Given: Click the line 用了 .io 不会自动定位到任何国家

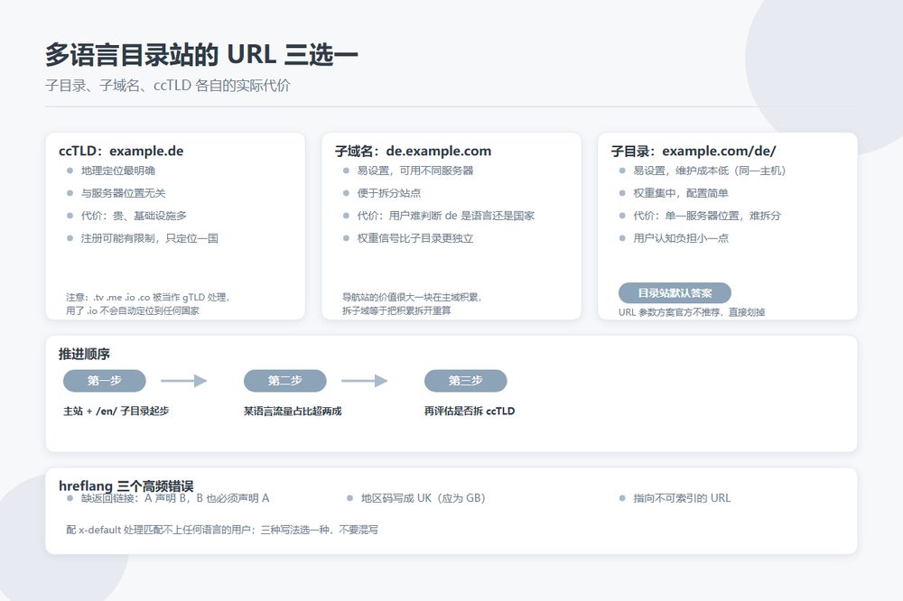Looking at the screenshot, I should point(133,310).
